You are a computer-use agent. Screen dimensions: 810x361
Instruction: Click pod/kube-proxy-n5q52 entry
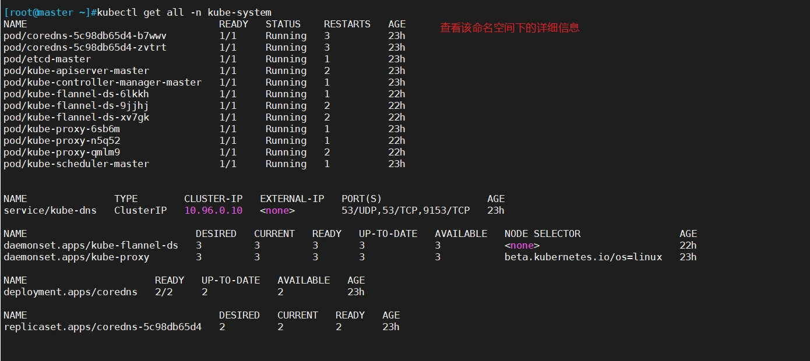(x=62, y=140)
